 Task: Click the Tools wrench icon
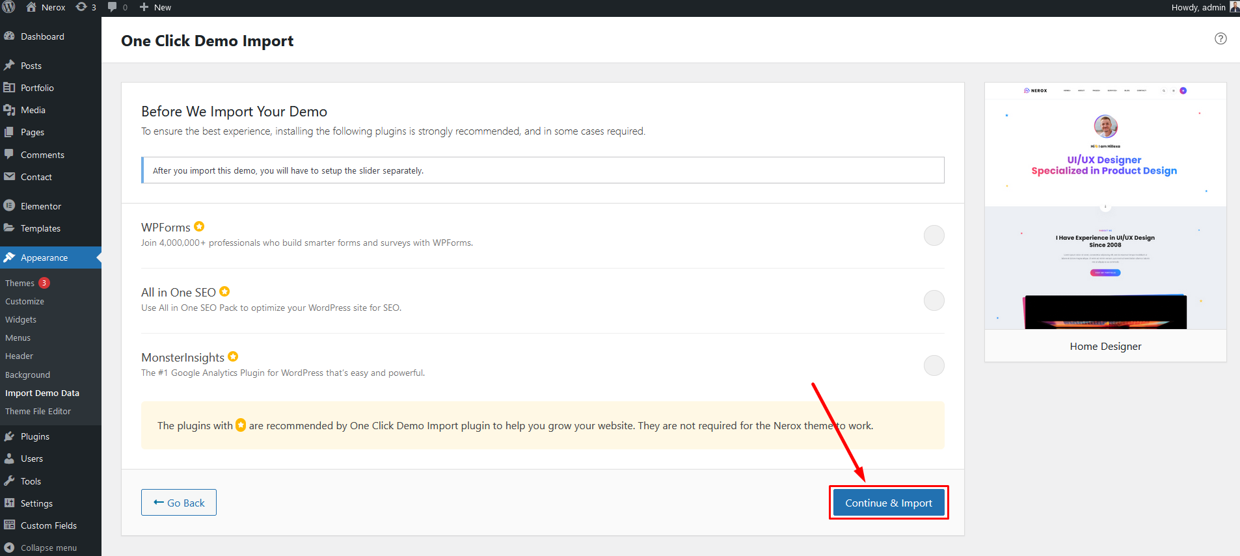tap(9, 481)
